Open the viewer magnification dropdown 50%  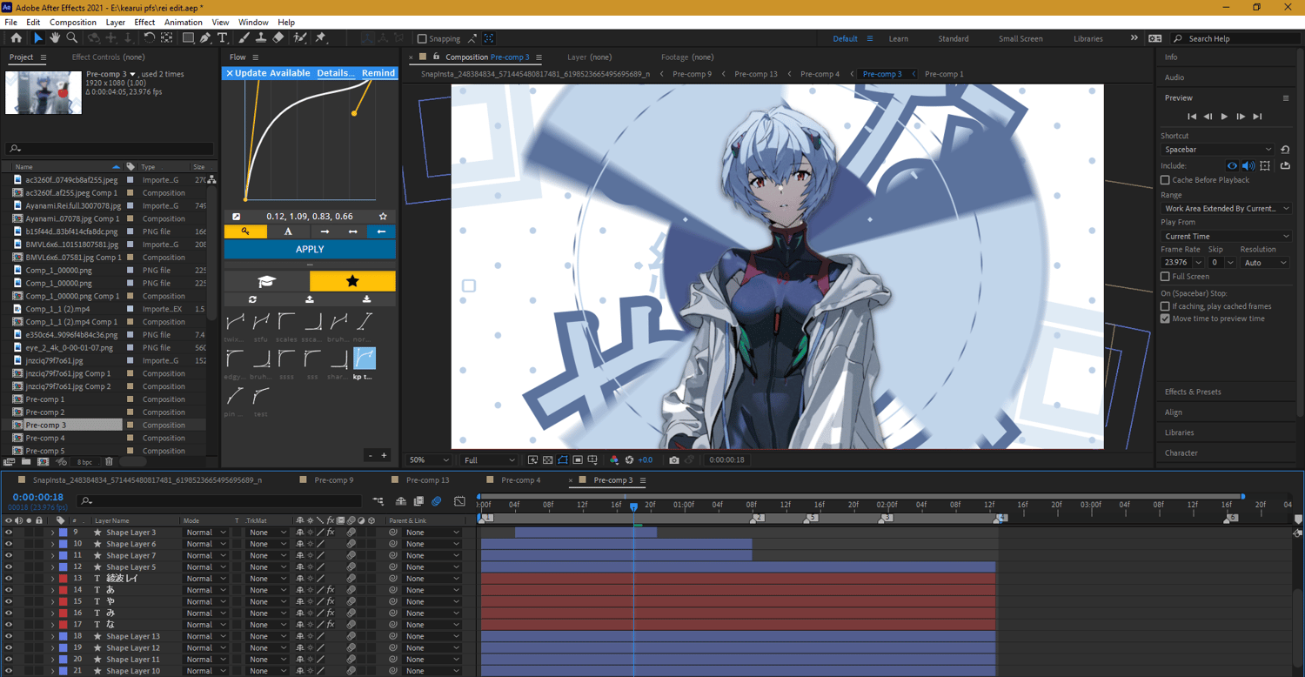point(429,459)
